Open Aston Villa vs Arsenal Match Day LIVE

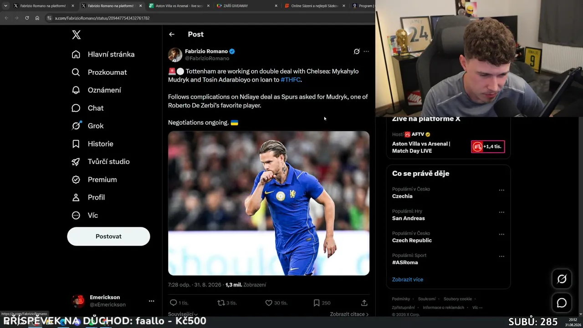click(x=421, y=147)
